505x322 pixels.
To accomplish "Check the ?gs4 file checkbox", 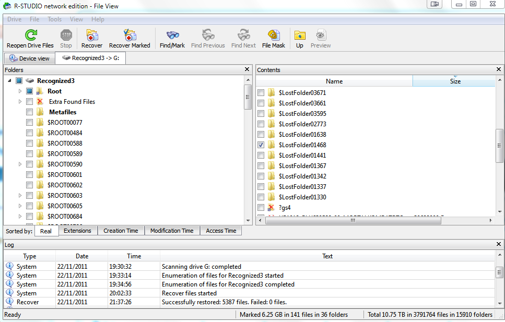I will coord(261,208).
